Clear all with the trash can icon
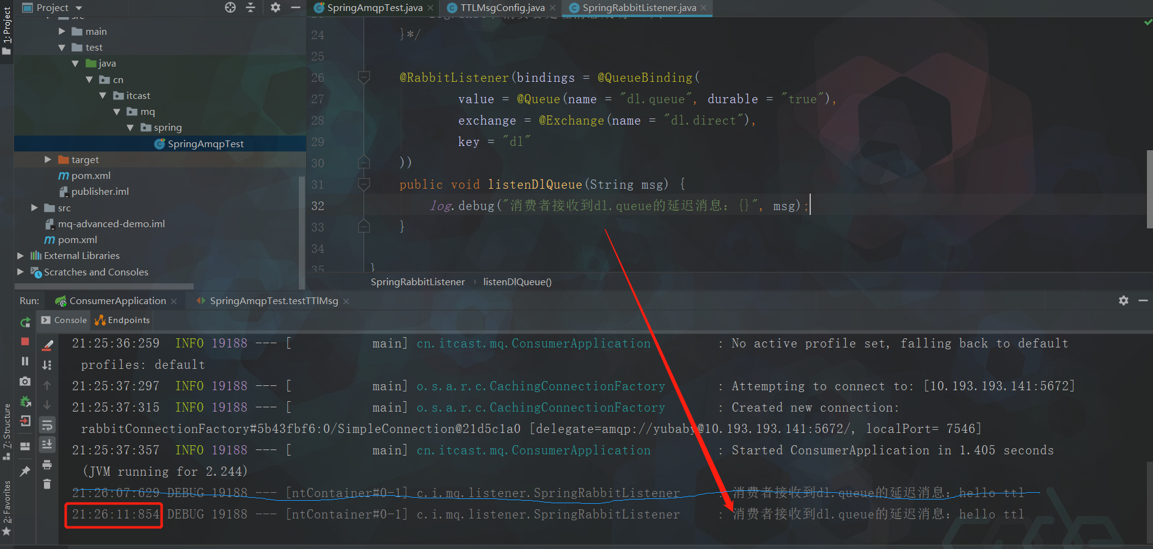Screen dimensions: 1153x549 click(47, 484)
